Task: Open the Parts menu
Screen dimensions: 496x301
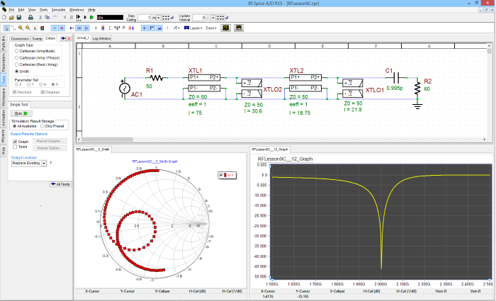Action: [x=44, y=10]
